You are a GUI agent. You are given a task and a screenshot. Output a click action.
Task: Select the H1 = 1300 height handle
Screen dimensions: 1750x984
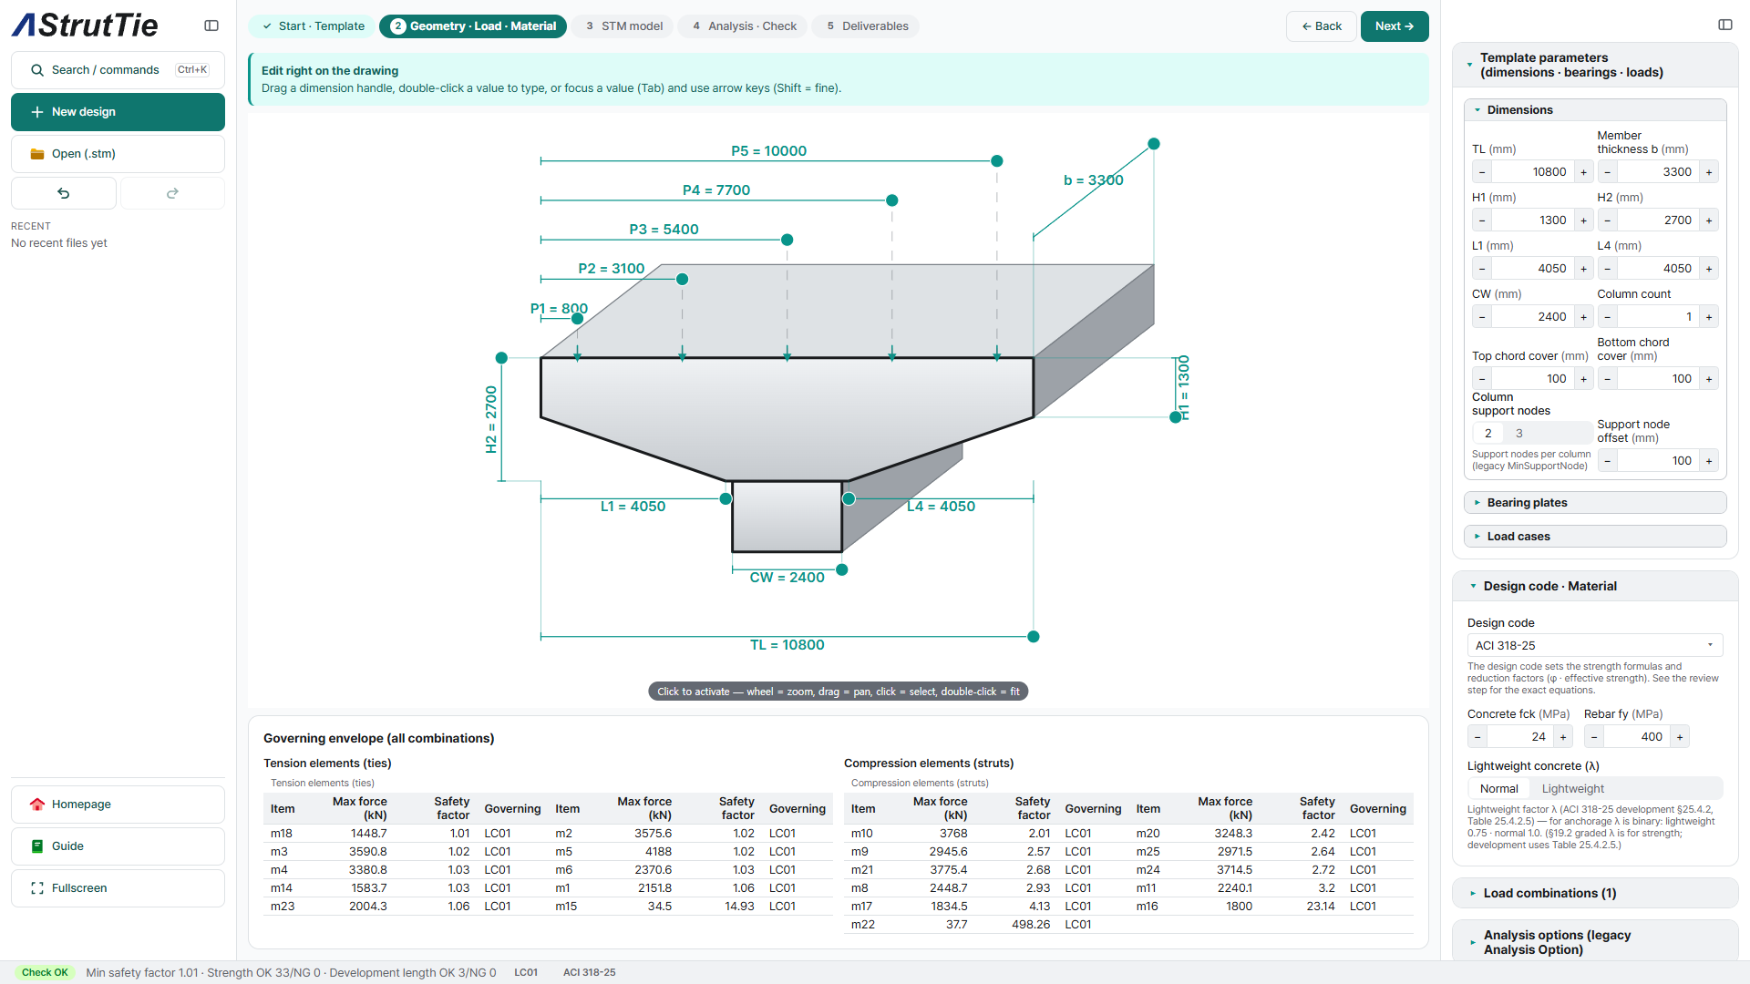1176,417
